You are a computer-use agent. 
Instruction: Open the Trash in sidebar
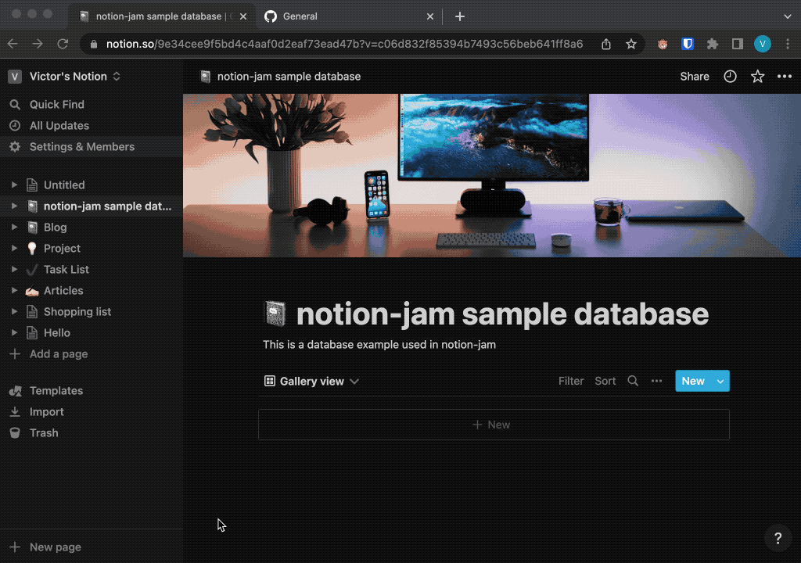pyautogui.click(x=43, y=432)
